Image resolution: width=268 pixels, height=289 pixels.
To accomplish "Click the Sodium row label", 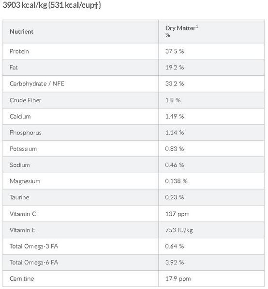I will (19, 165).
